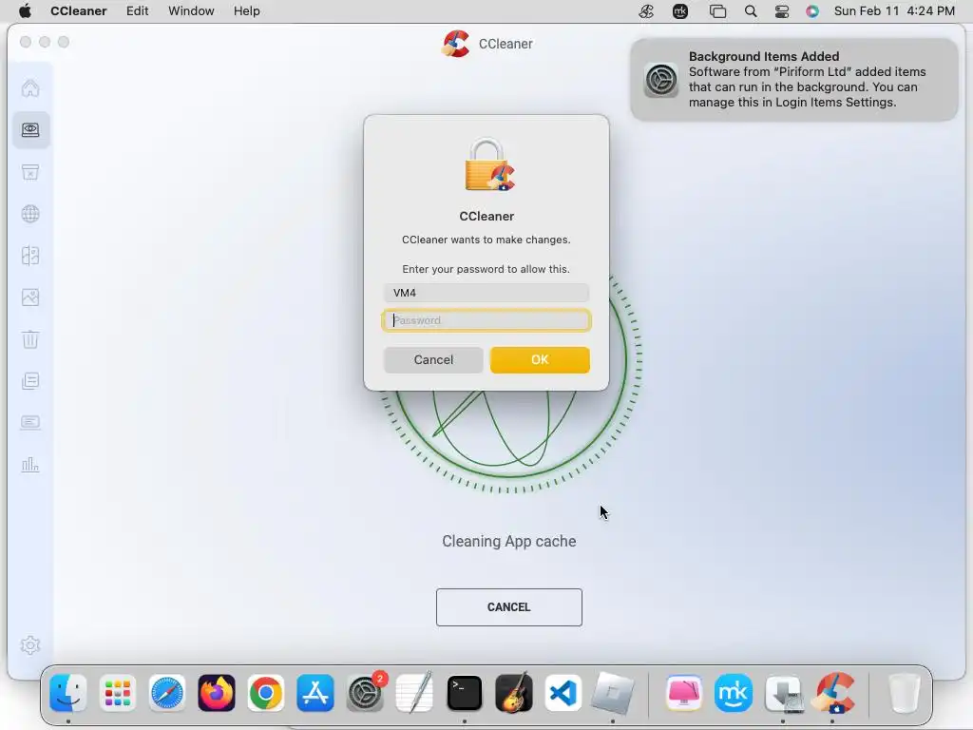Open the Edit menu
The width and height of the screenshot is (973, 730).
coord(137,11)
